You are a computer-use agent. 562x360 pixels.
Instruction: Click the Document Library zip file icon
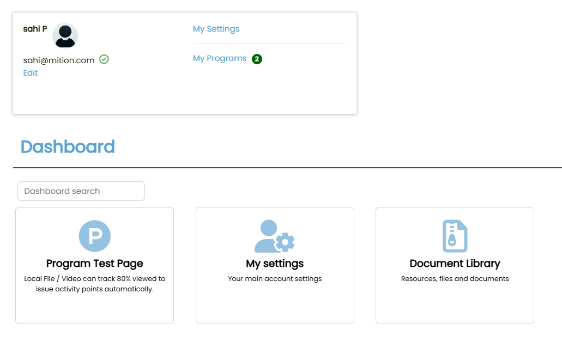[455, 236]
